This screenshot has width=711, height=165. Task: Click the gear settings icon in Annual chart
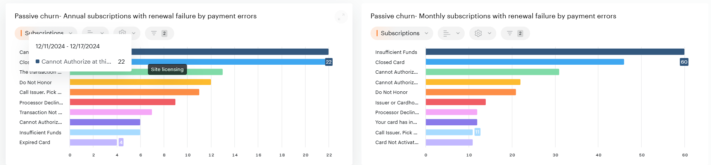[122, 32]
